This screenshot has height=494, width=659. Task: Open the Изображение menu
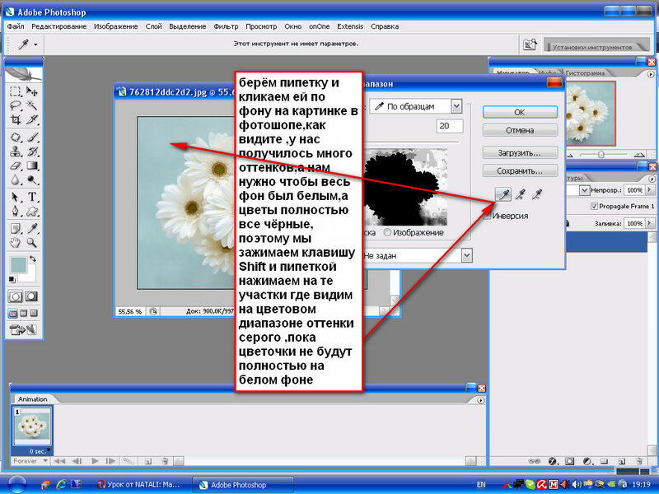(115, 26)
